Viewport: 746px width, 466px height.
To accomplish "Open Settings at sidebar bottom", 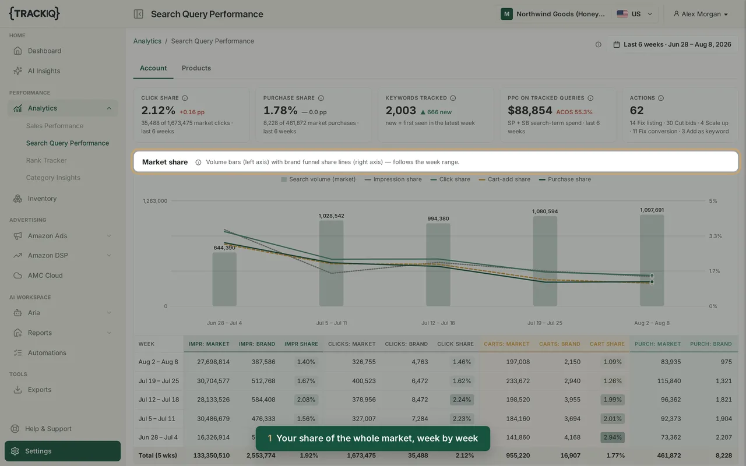I will pyautogui.click(x=62, y=451).
